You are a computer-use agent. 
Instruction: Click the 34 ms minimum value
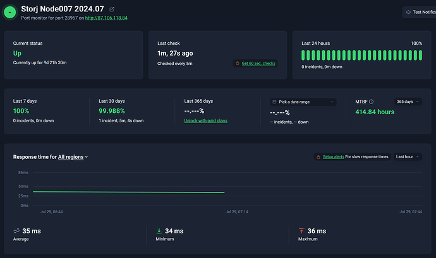pyautogui.click(x=174, y=231)
